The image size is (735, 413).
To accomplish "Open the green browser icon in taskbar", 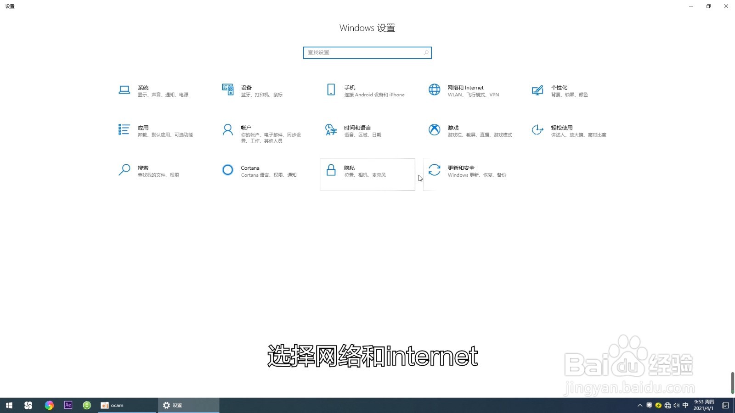I will 87,405.
